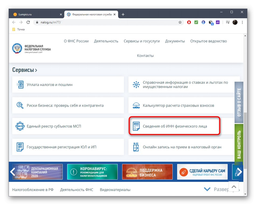Click the site lock icon

[x=37, y=22]
